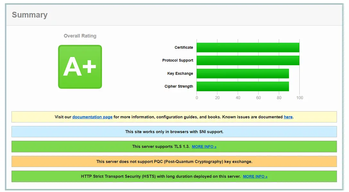Open MORE INFO link for TLS 1.3
The image size is (349, 192).
[204, 147]
